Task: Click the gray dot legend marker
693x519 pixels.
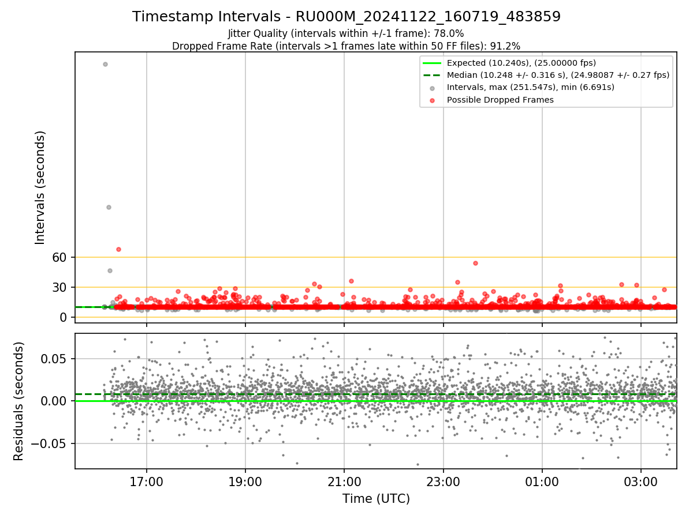Action: (x=432, y=88)
